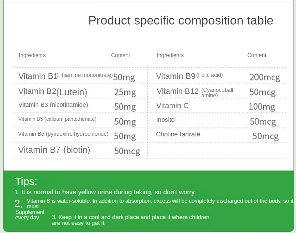Click the "Product specific composition table" title
Screen dimensions: 296x233
(181, 20)
